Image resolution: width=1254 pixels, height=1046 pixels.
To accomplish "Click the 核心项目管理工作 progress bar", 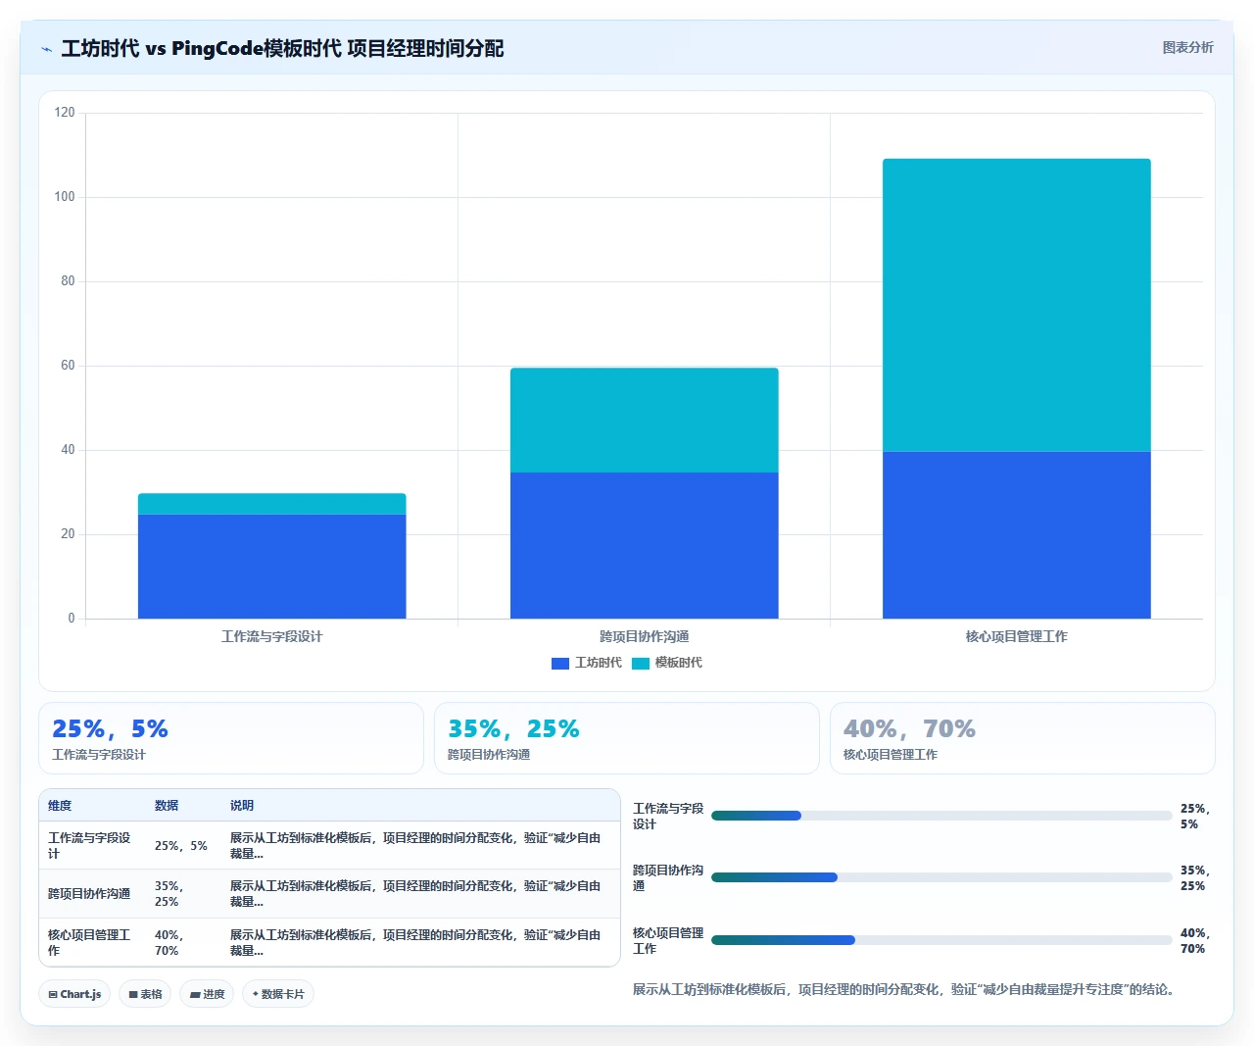I will pos(941,940).
